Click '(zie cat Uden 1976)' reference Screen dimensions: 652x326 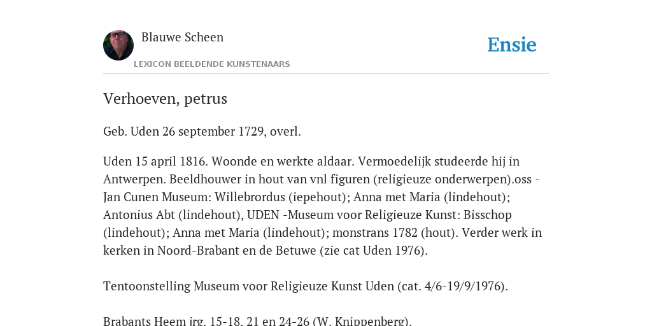[373, 250]
